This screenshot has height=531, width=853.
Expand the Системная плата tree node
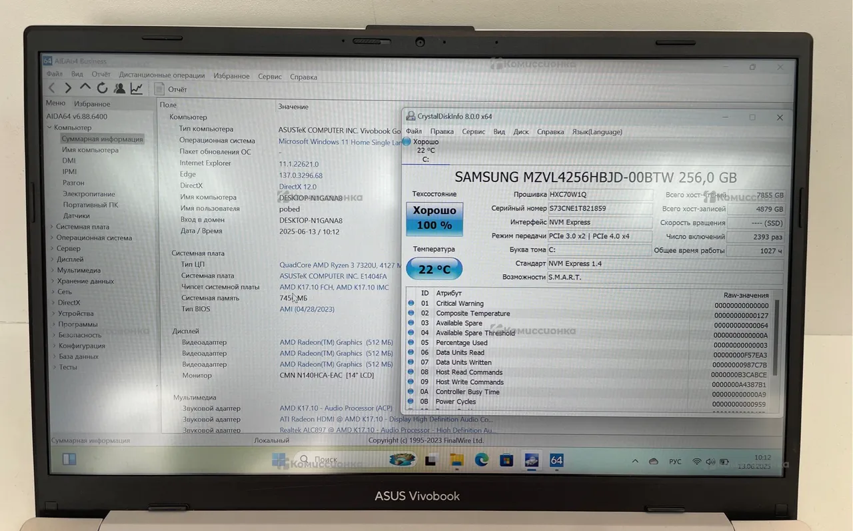tap(51, 227)
